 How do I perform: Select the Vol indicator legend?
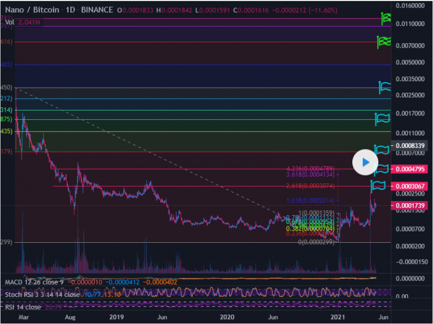tap(9, 22)
